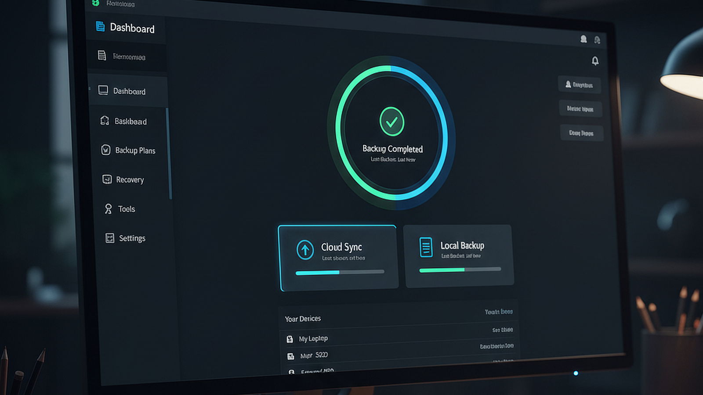The width and height of the screenshot is (703, 395).
Task: Click the green checkmark backup status icon
Action: pyautogui.click(x=391, y=122)
